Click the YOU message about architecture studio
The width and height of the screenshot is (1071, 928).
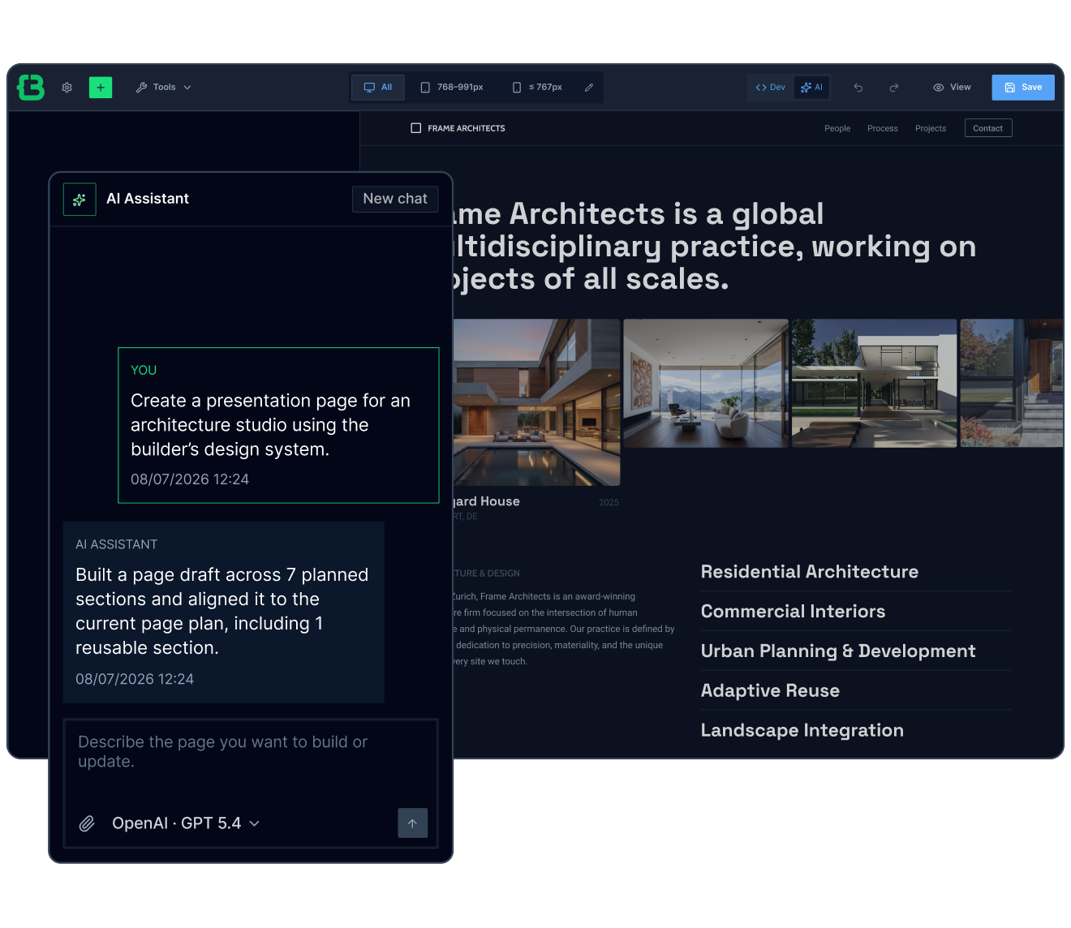(278, 425)
